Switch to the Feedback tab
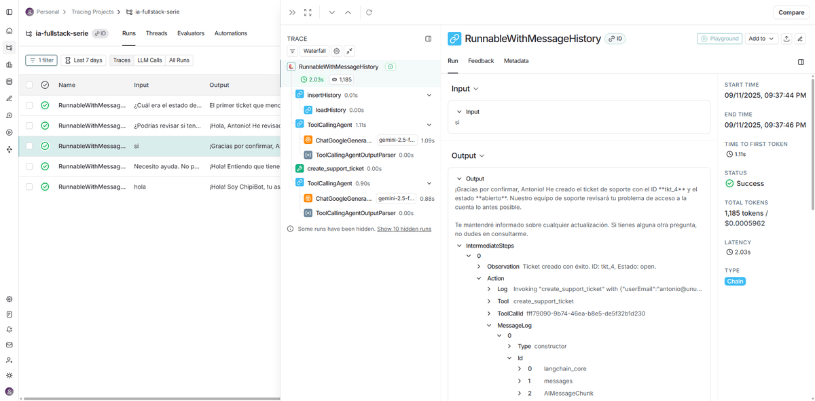 tap(481, 61)
